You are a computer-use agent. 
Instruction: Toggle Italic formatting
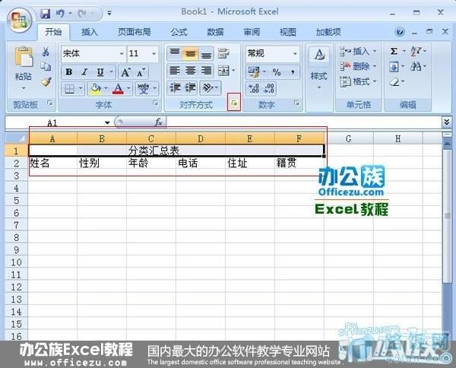click(x=84, y=72)
